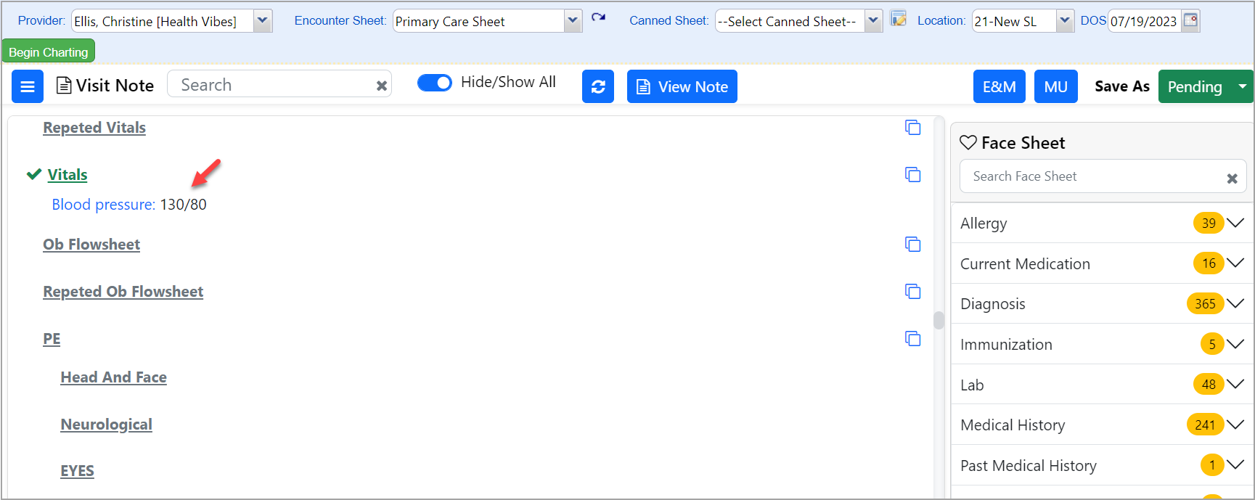Screen dimensions: 1255x500
Task: Copy the PE section
Action: [x=913, y=339]
